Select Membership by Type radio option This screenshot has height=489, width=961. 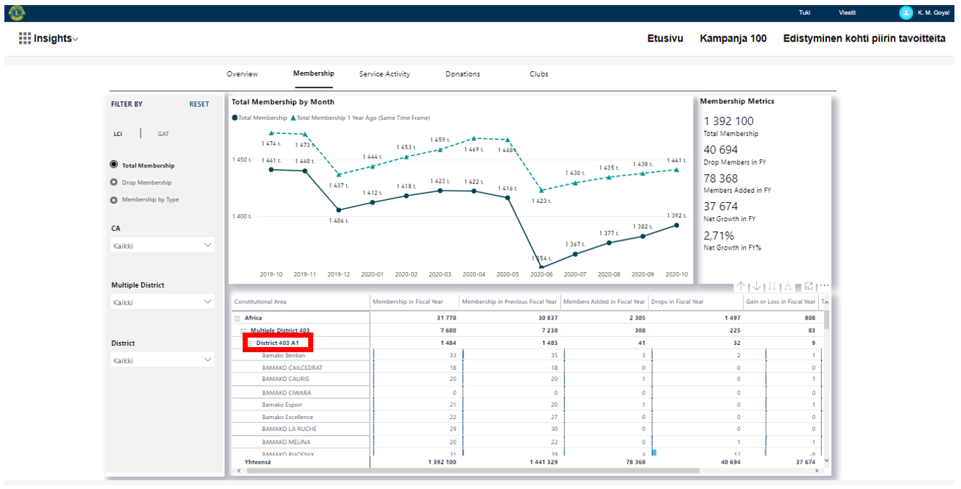(114, 200)
